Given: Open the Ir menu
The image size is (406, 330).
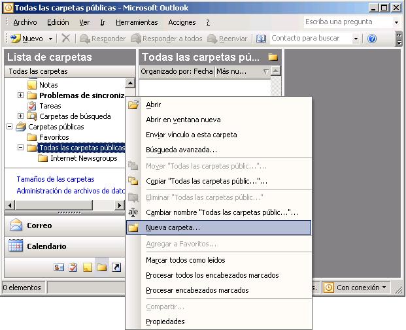Looking at the screenshot, I should (103, 22).
